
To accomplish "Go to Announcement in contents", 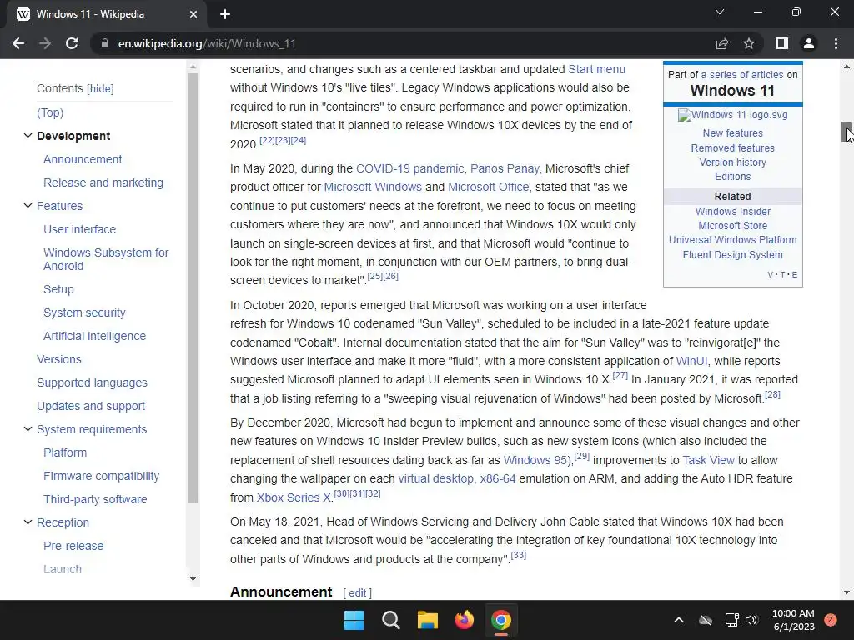I will (83, 159).
